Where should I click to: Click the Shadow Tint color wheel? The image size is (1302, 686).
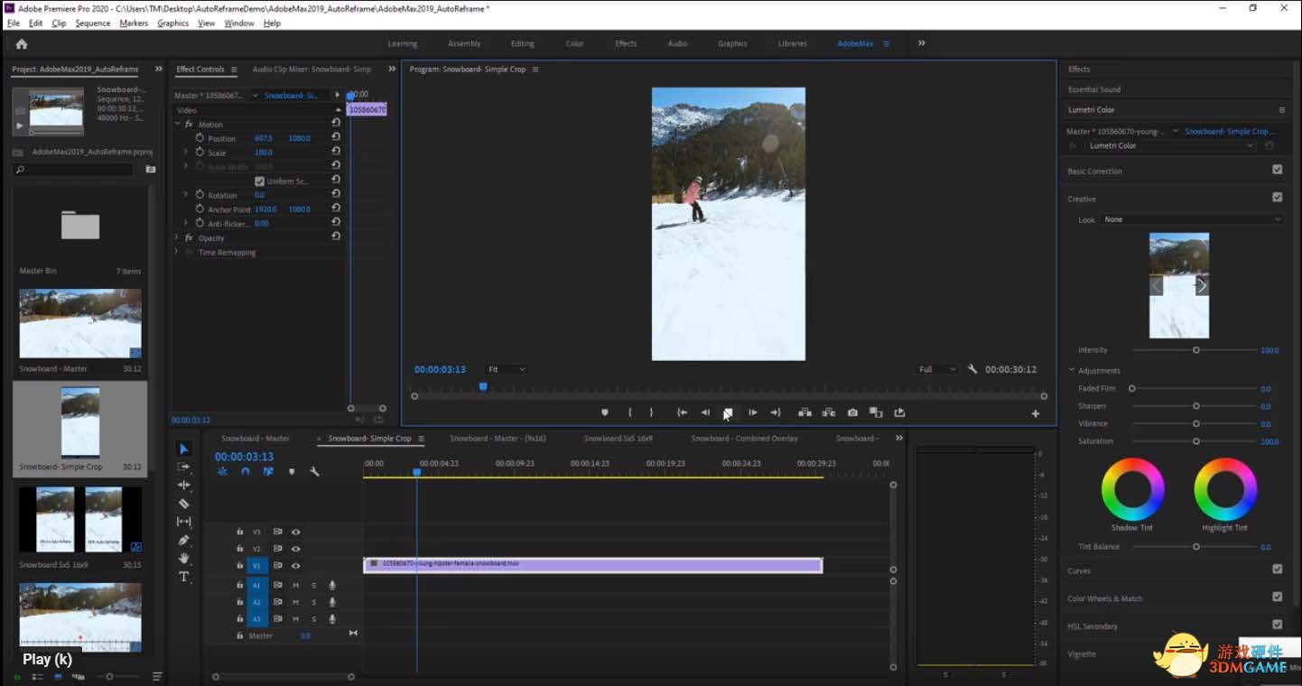pos(1132,489)
